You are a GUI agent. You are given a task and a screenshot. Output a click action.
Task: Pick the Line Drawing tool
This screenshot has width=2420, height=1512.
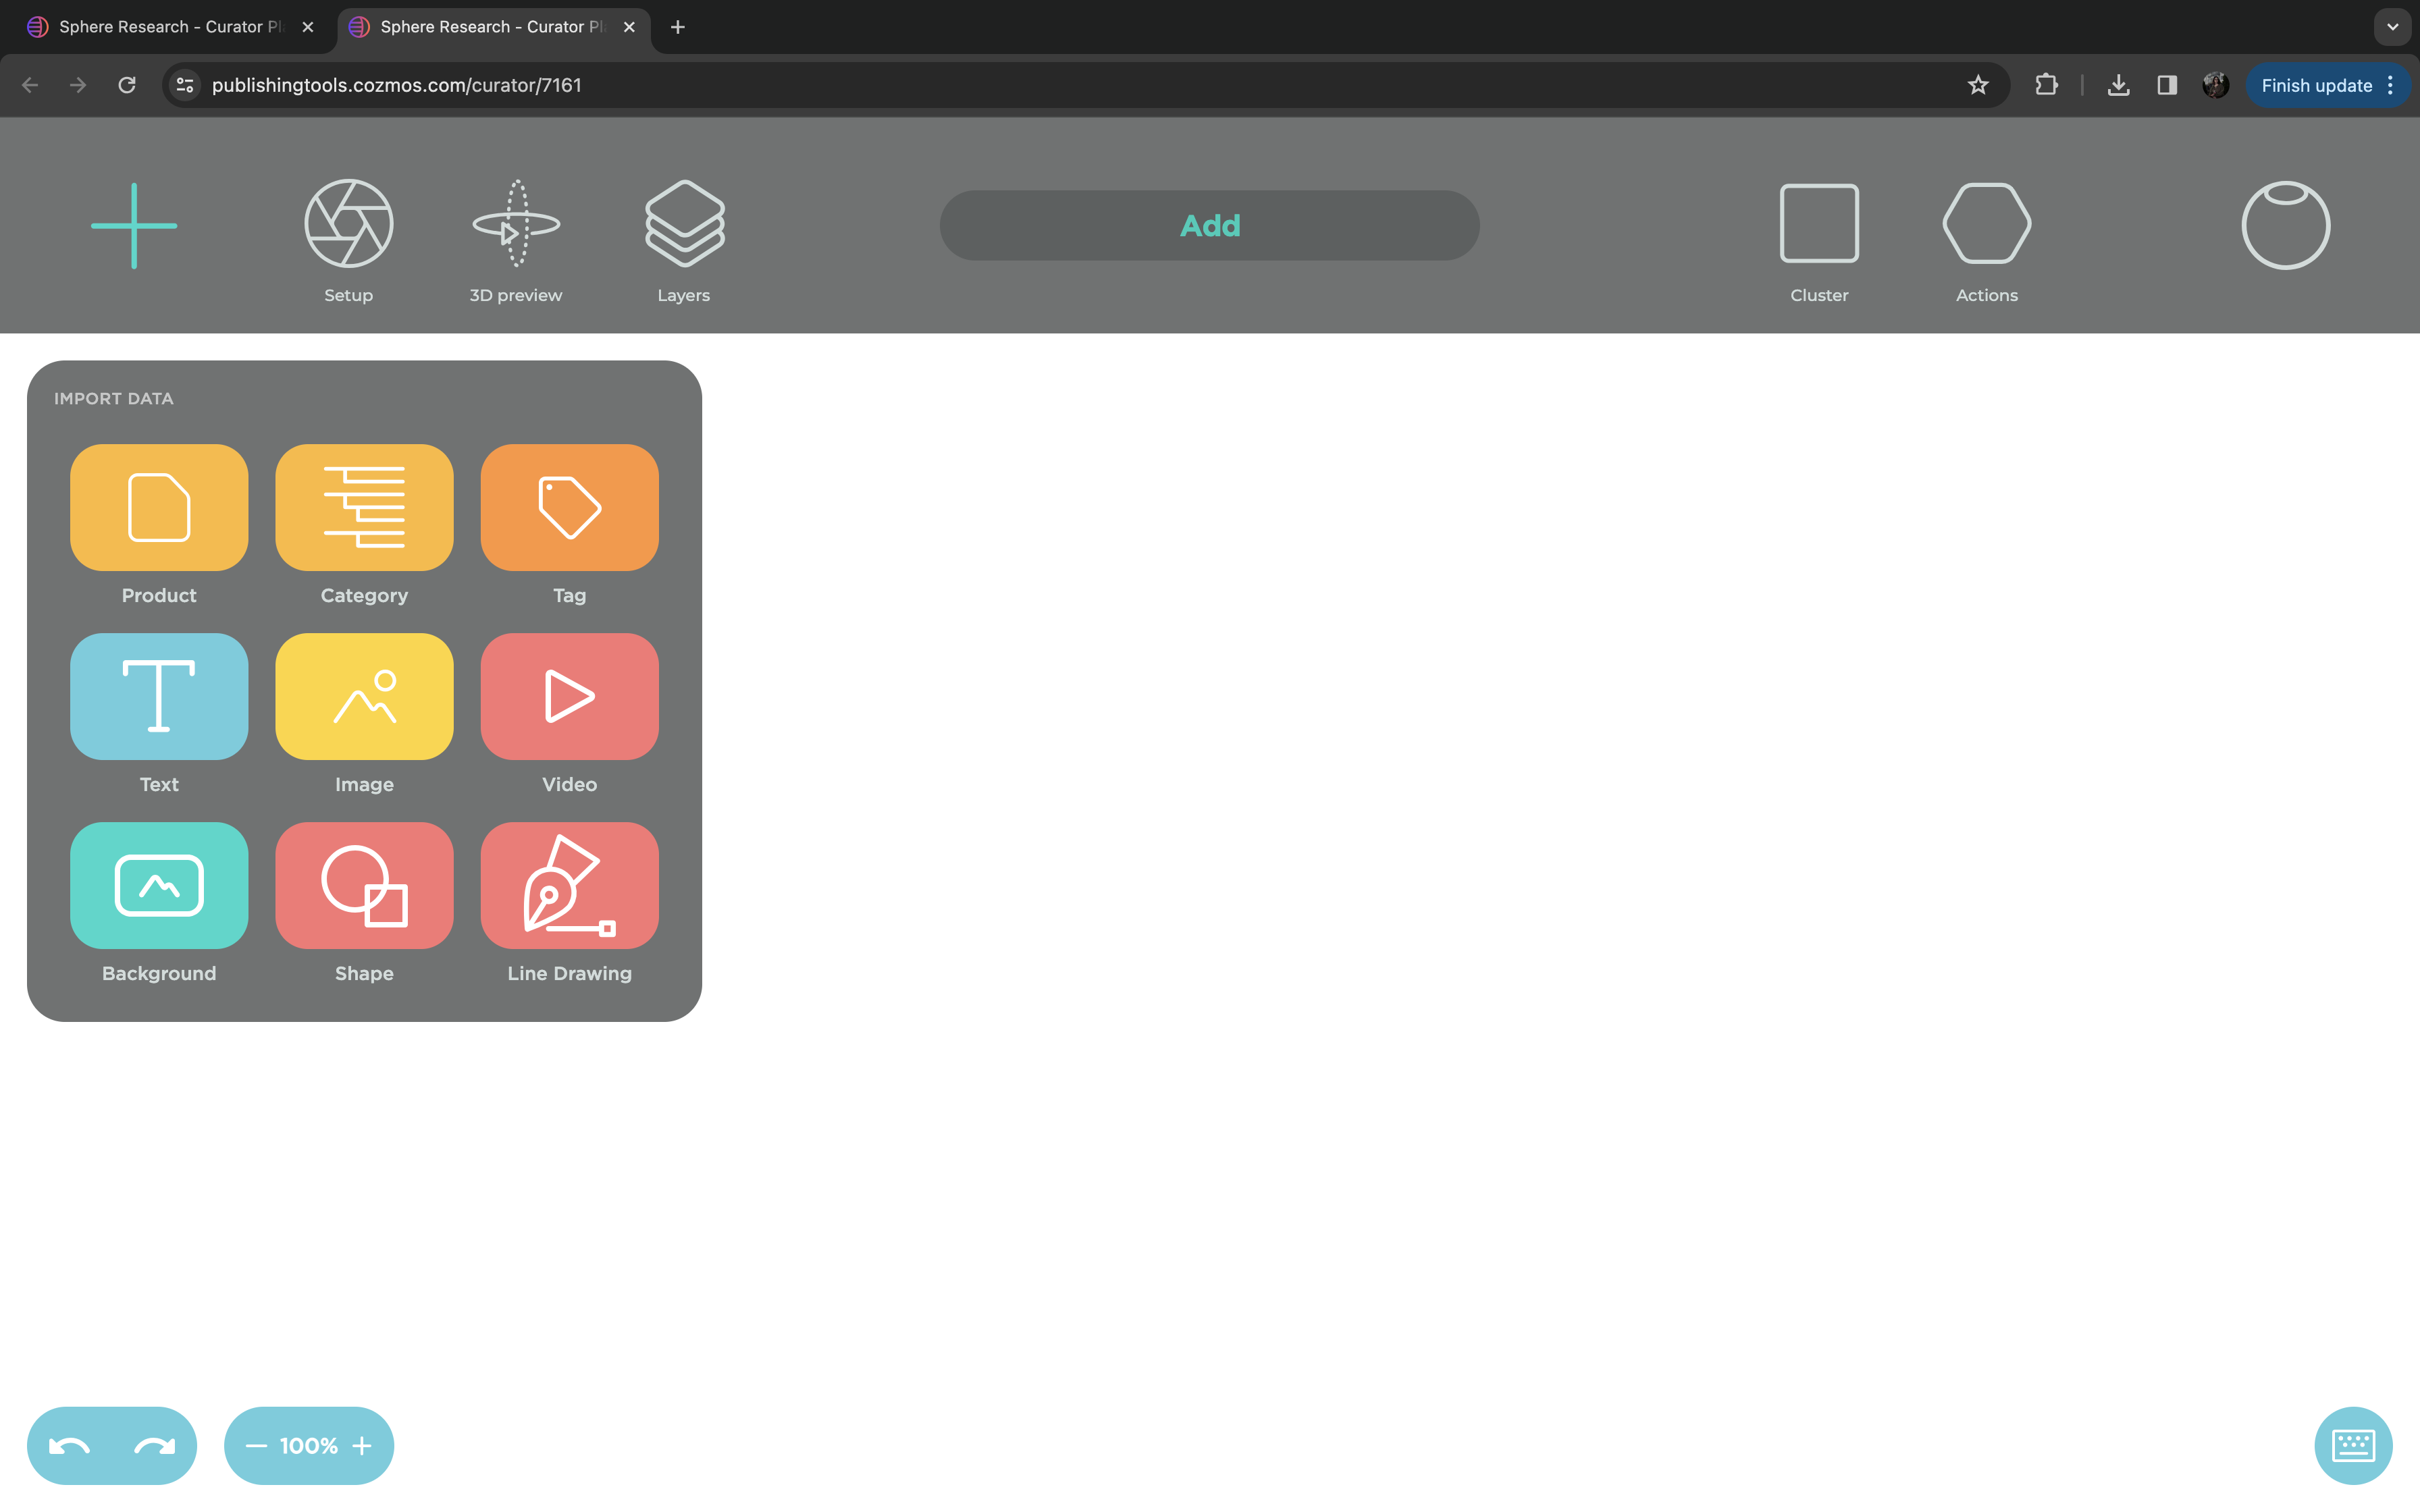tap(569, 885)
